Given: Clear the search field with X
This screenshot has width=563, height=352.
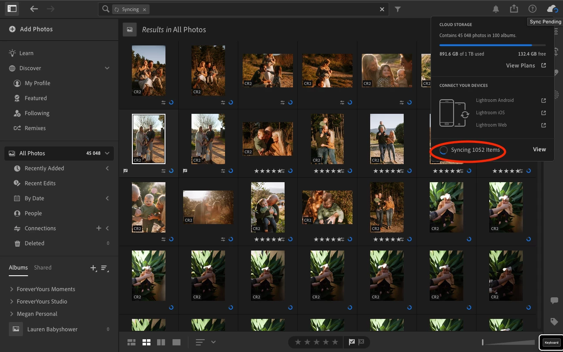Looking at the screenshot, I should [x=382, y=9].
